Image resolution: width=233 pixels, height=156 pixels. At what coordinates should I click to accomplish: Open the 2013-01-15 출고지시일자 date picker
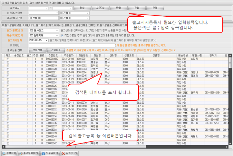coord(47,40)
